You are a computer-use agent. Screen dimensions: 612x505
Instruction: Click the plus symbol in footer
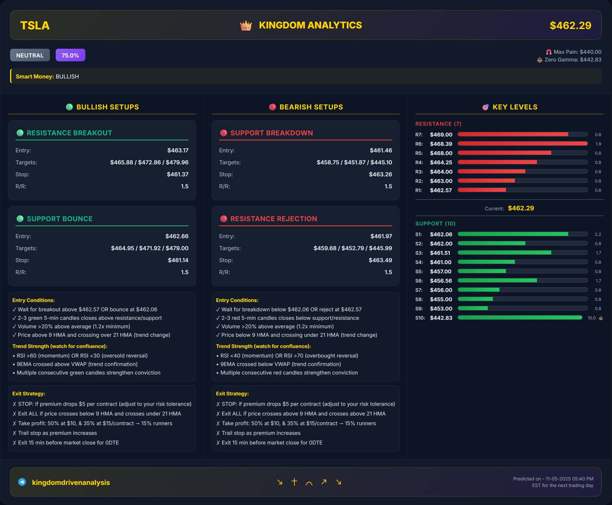tap(294, 482)
